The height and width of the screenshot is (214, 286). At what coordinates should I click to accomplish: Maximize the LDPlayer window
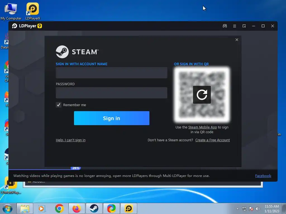pos(263,26)
